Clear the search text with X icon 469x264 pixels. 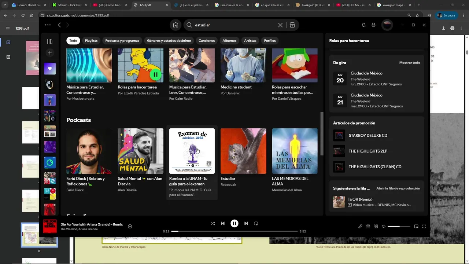coord(280,25)
